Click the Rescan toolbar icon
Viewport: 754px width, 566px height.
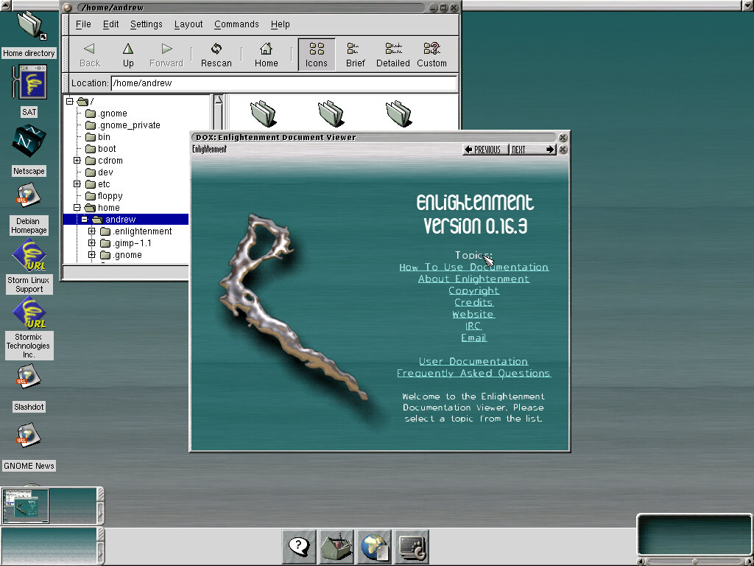click(216, 55)
